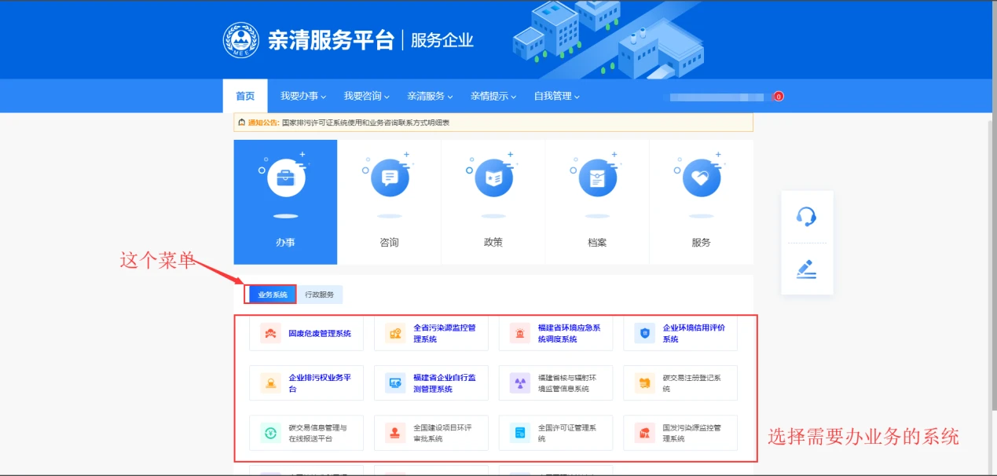Select the 业务系统 tab
The width and height of the screenshot is (997, 476).
point(273,295)
